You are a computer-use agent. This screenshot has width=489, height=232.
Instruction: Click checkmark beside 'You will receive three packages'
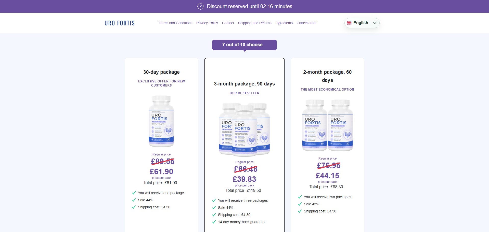[214, 200]
